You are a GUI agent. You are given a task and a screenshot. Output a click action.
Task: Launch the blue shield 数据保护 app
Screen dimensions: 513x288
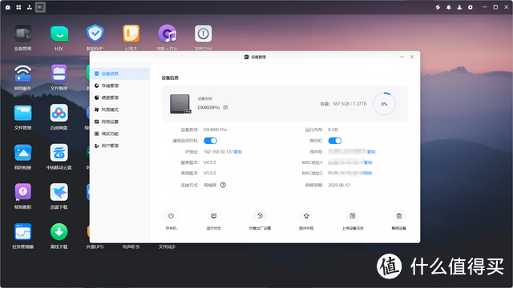click(x=95, y=34)
